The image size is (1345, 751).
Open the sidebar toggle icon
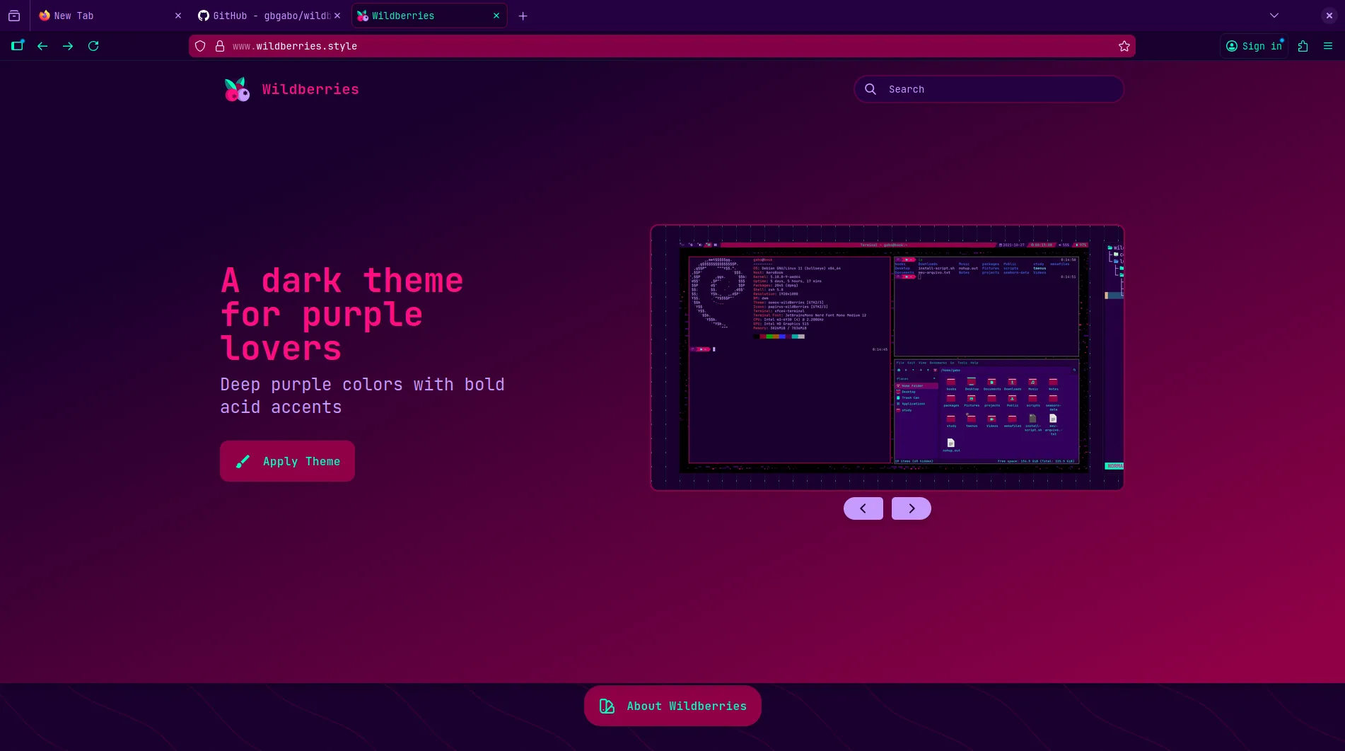tap(18, 46)
